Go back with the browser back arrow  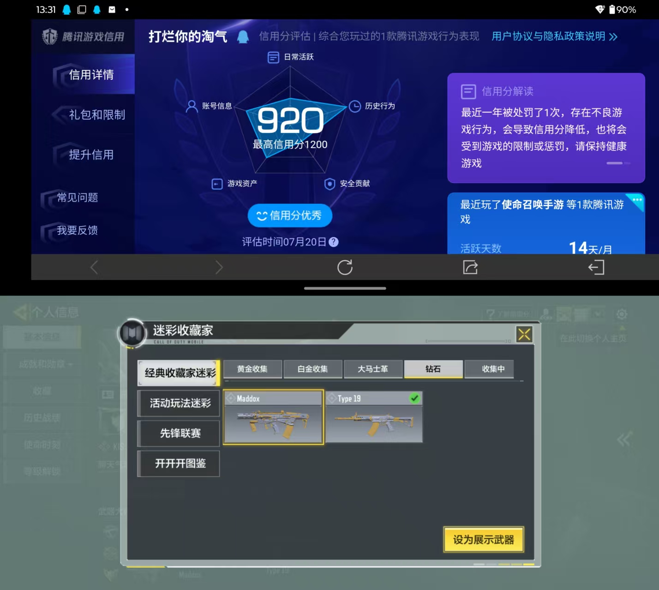(94, 267)
